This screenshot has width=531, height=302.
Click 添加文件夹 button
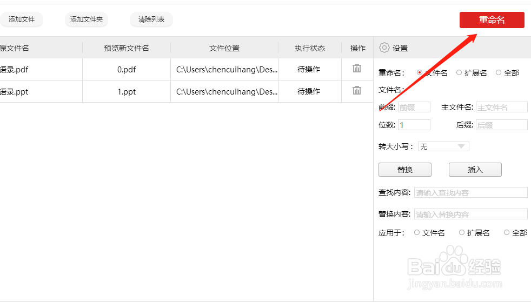coord(87,19)
